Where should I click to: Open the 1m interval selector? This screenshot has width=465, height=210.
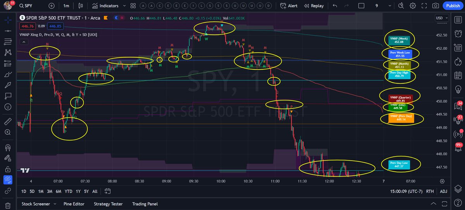(x=65, y=6)
